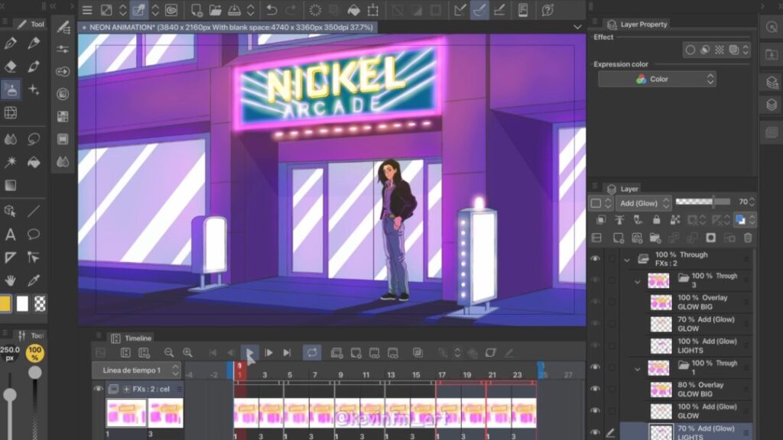Click the Open file folder icon
This screenshot has height=440, width=783.
[215, 10]
